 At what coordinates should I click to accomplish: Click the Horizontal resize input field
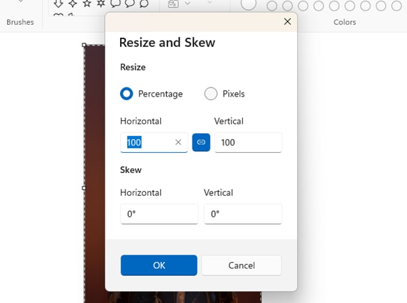pos(149,142)
